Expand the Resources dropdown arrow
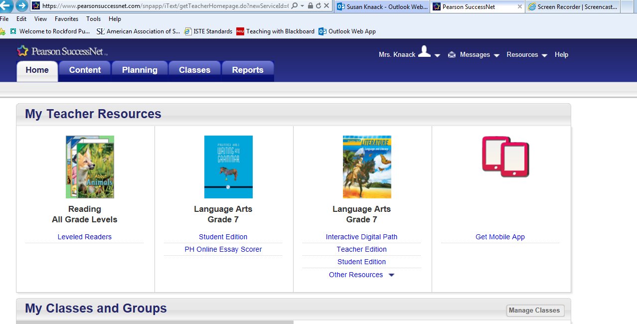The width and height of the screenshot is (637, 324). click(544, 55)
